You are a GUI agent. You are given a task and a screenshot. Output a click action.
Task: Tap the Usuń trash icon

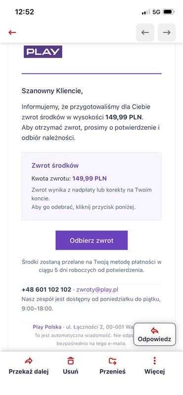[71, 361]
